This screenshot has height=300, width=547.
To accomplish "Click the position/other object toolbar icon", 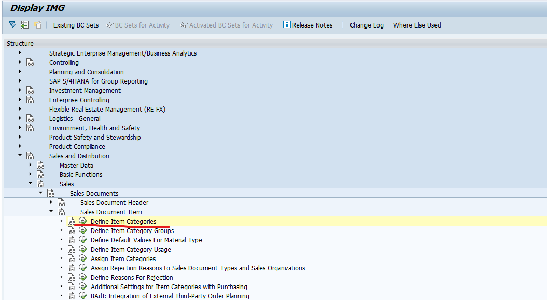I will click(24, 24).
